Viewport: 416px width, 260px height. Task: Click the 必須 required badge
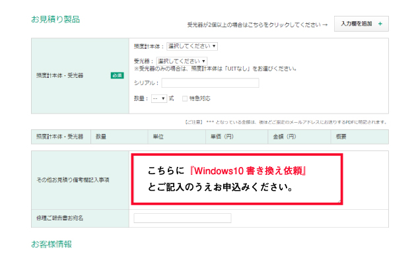[118, 75]
